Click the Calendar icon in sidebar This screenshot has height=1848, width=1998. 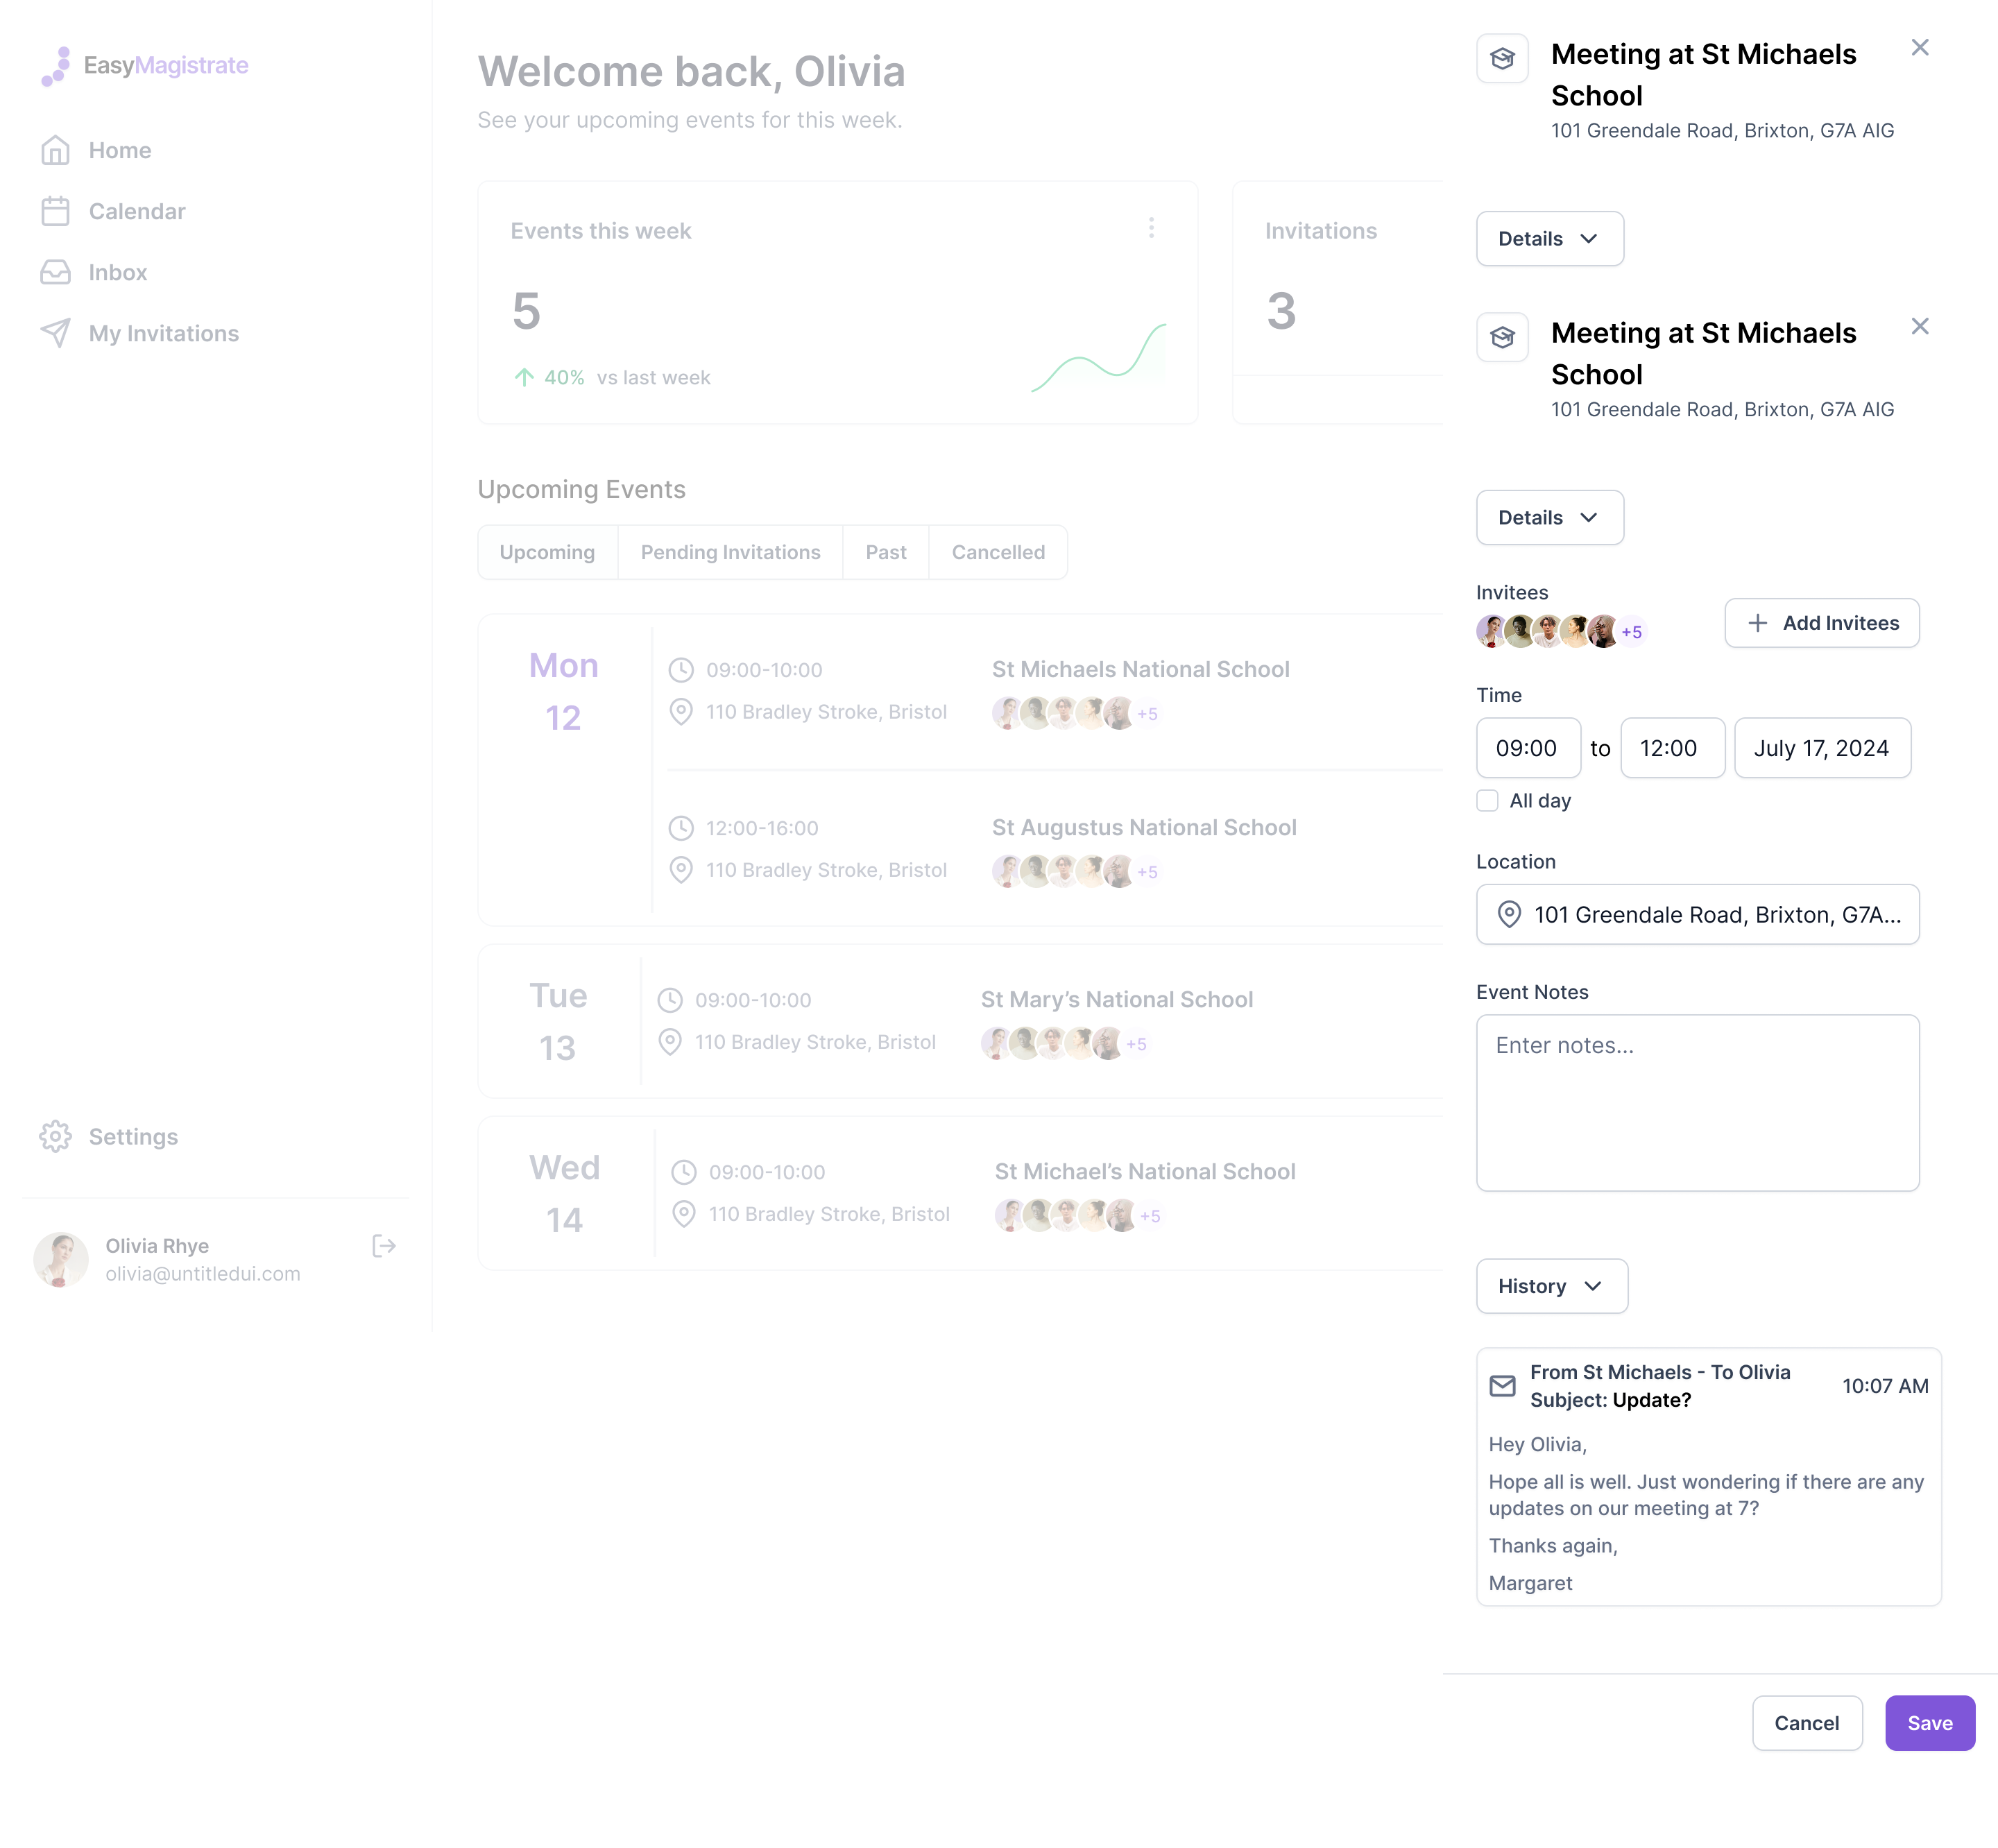tap(55, 211)
